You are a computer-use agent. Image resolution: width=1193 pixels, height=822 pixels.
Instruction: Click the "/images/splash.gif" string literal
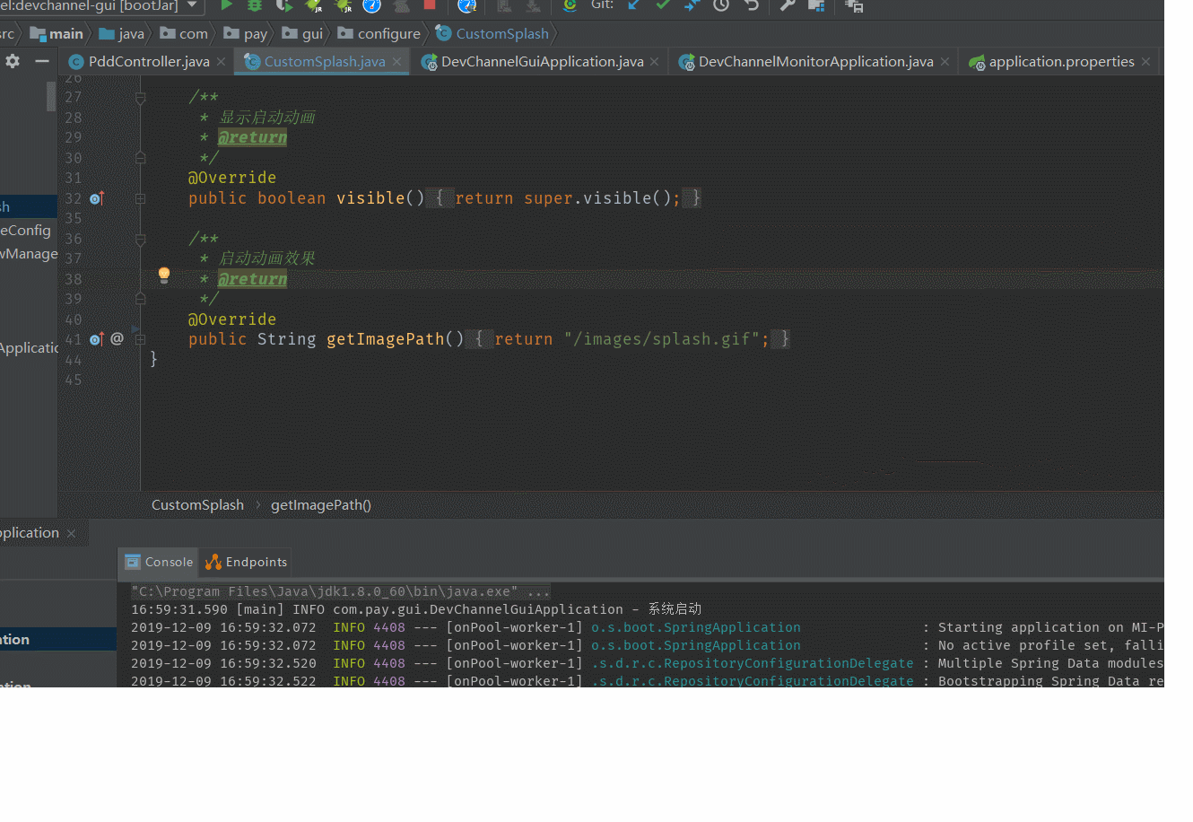[x=662, y=339]
